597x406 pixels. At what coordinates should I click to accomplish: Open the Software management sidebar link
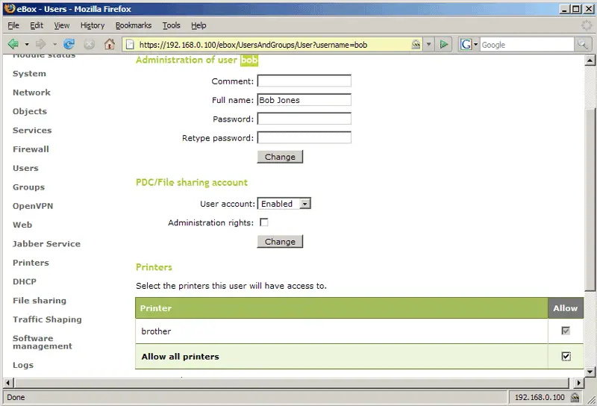(x=43, y=342)
